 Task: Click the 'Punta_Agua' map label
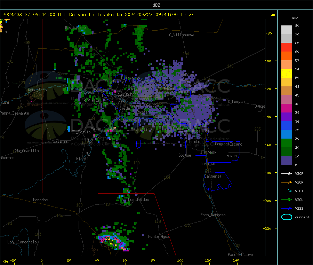tap(159, 237)
